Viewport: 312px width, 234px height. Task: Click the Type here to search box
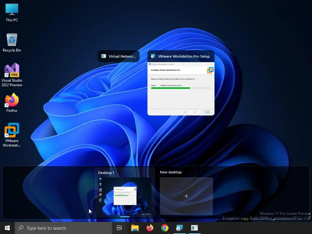click(x=63, y=228)
